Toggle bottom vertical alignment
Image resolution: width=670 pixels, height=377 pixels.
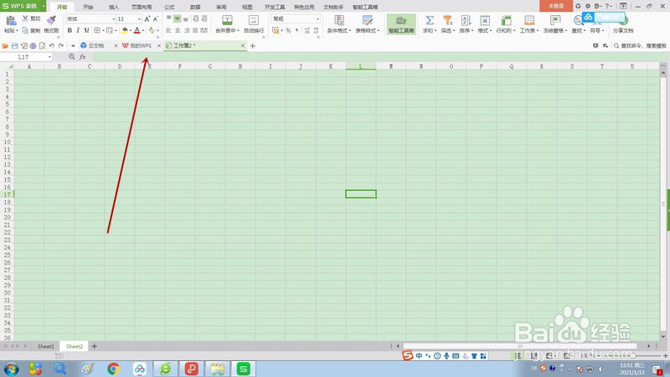tap(186, 18)
